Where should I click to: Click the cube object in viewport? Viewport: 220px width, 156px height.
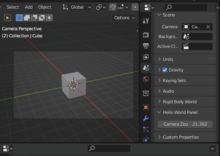click(74, 85)
